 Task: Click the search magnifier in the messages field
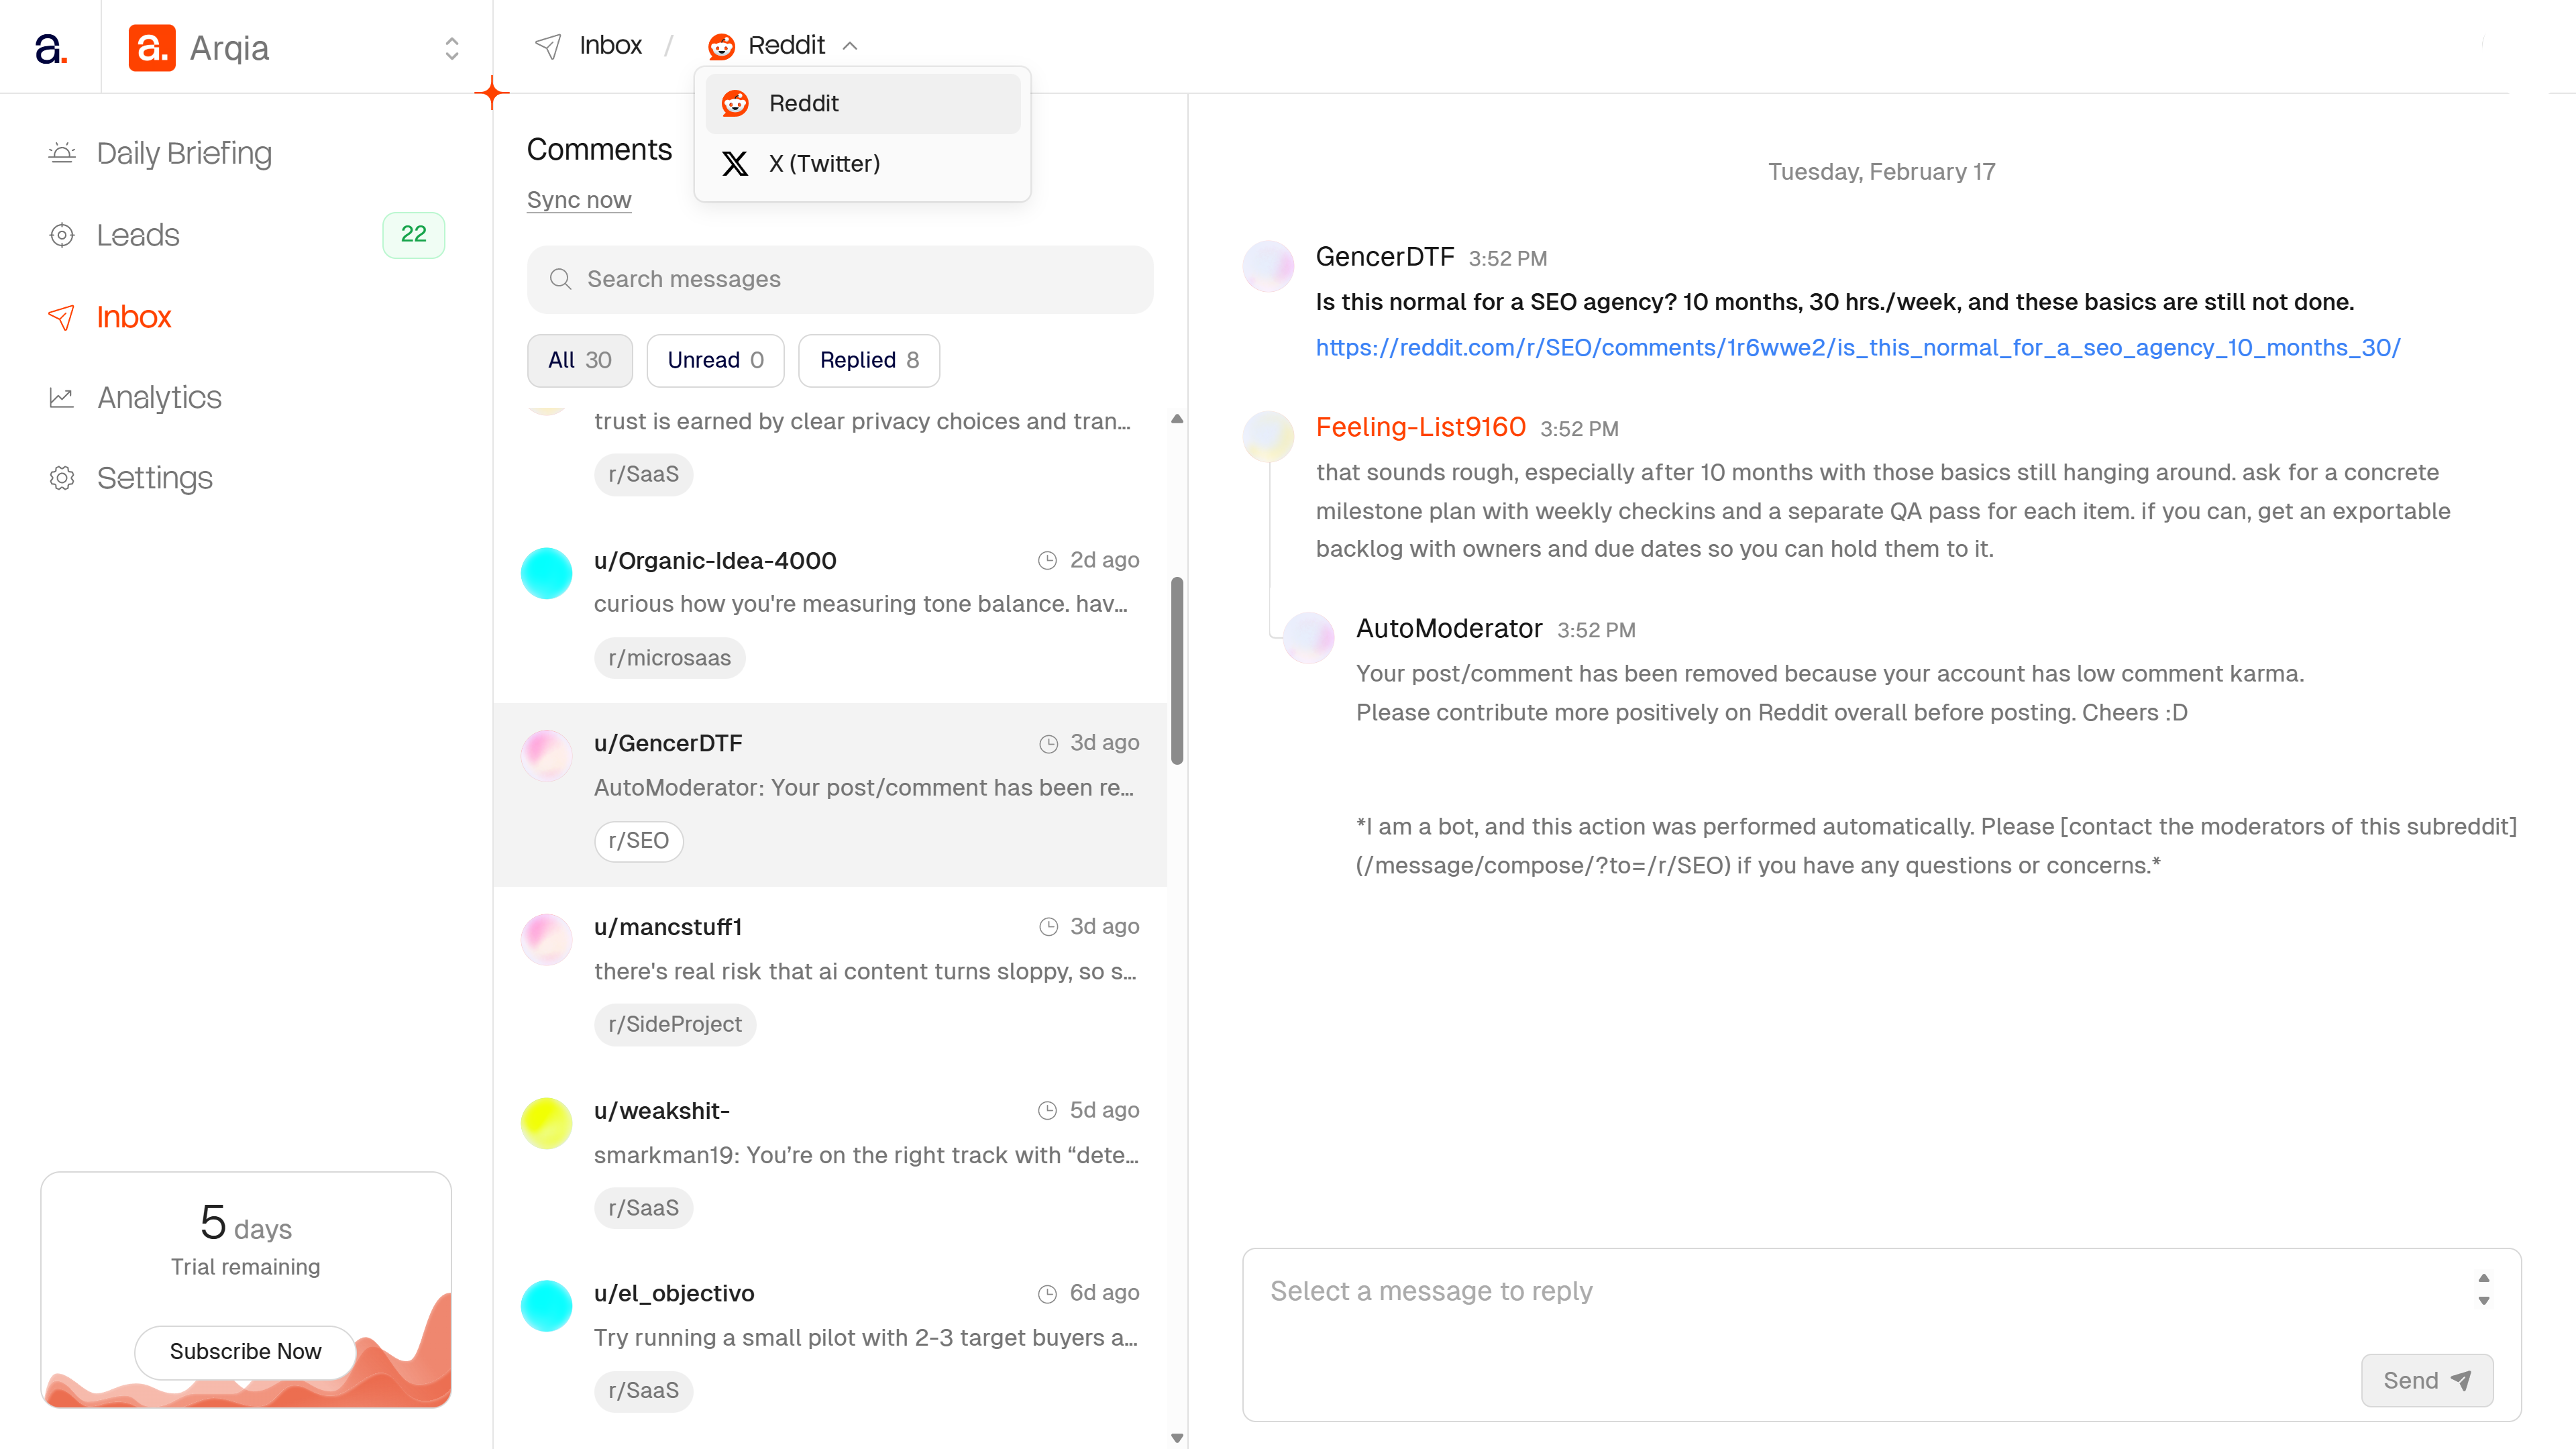(x=561, y=279)
